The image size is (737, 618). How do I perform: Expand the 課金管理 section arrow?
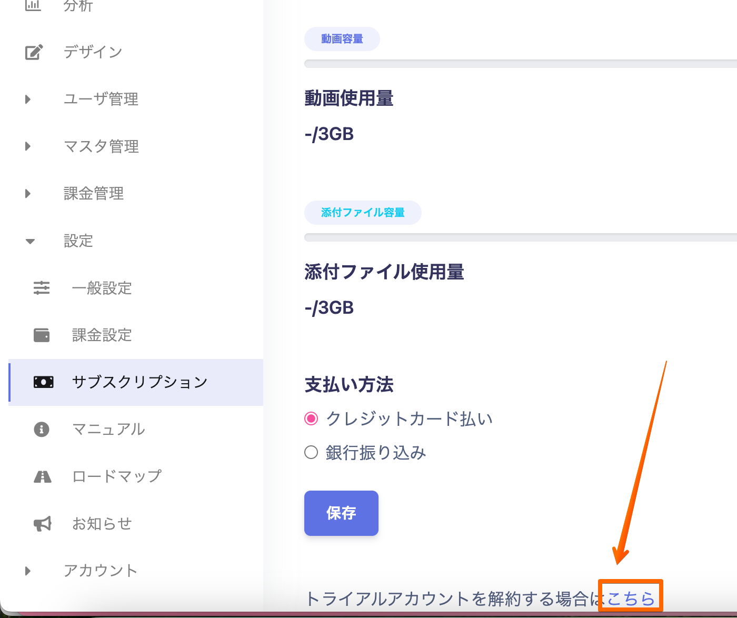pyautogui.click(x=28, y=194)
